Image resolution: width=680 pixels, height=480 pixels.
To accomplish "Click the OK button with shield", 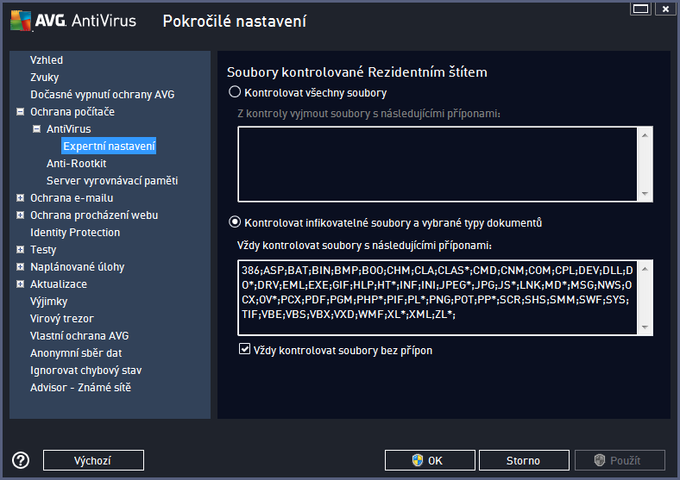I will (x=430, y=460).
